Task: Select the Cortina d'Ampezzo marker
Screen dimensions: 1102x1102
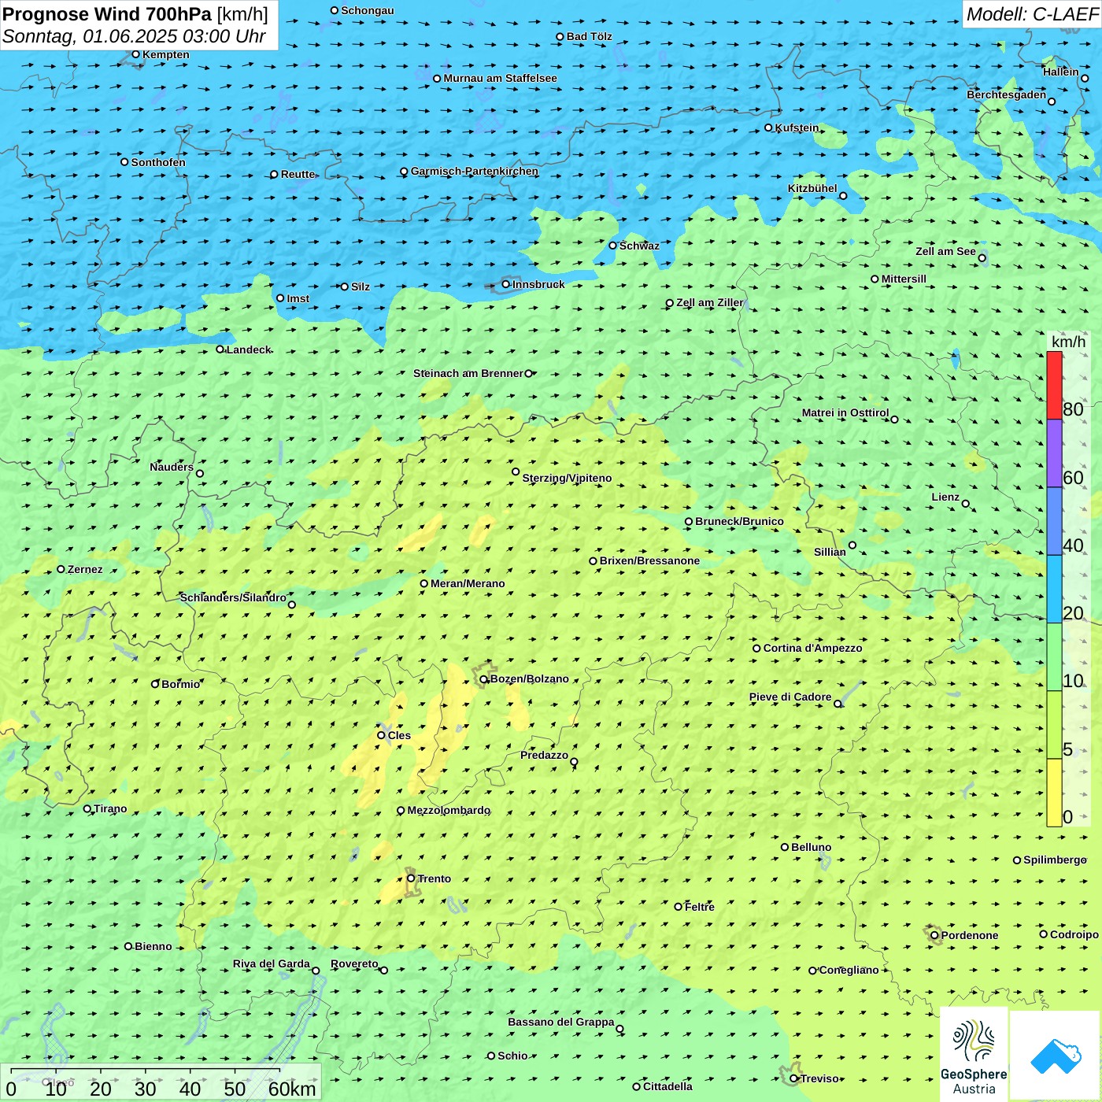Action: [x=756, y=649]
